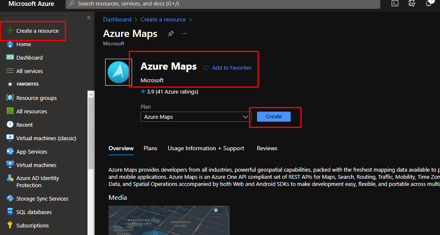
Task: Open the Plan dropdown showing Azure Maps
Action: point(196,117)
